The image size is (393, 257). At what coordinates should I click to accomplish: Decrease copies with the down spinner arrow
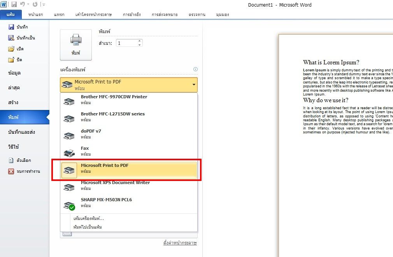tap(140, 45)
